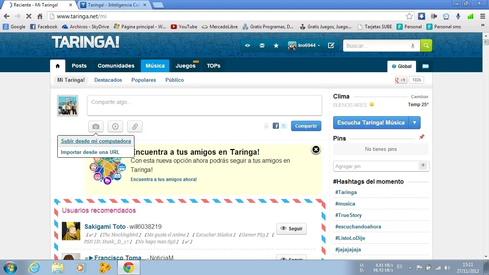
Task: Click the download extension icon in Chrome toolbar
Action: click(421, 16)
